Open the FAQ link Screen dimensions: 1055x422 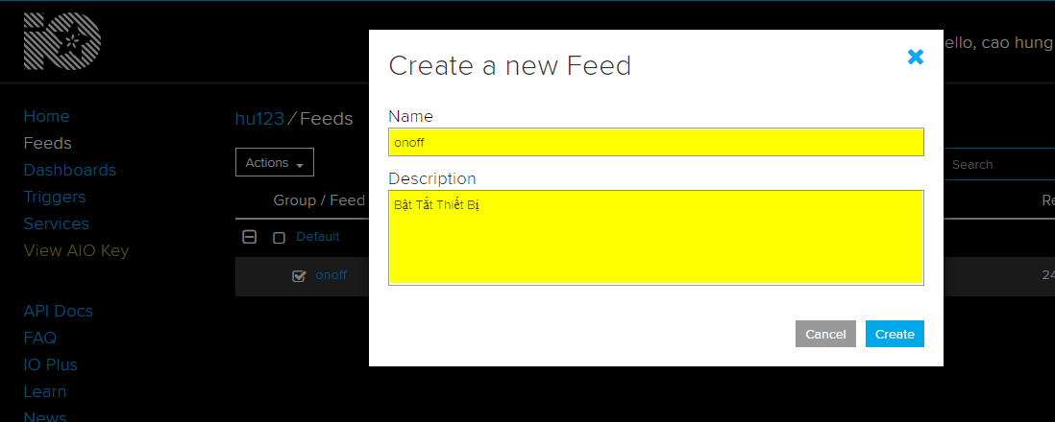39,338
